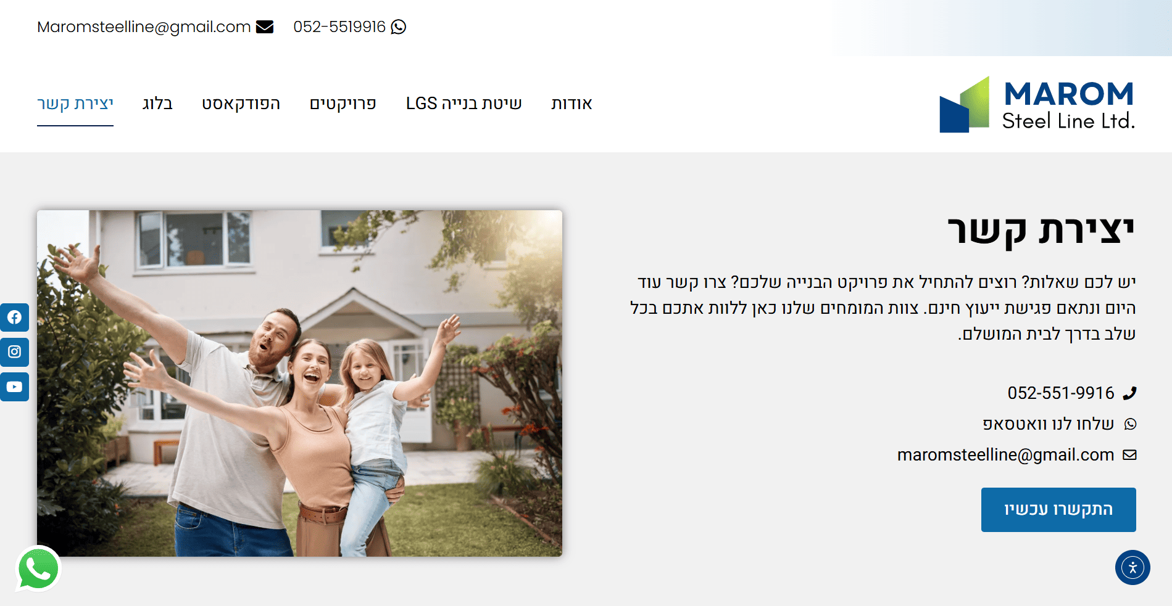
Task: Open the floating green WhatsApp chat bubble
Action: [38, 568]
